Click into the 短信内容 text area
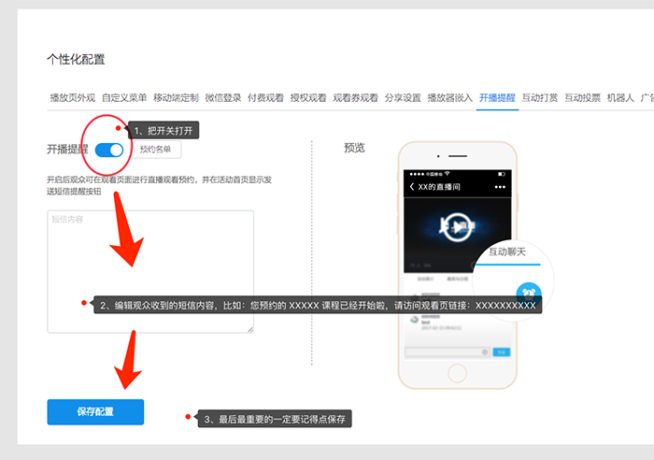The width and height of the screenshot is (654, 460). tap(149, 262)
